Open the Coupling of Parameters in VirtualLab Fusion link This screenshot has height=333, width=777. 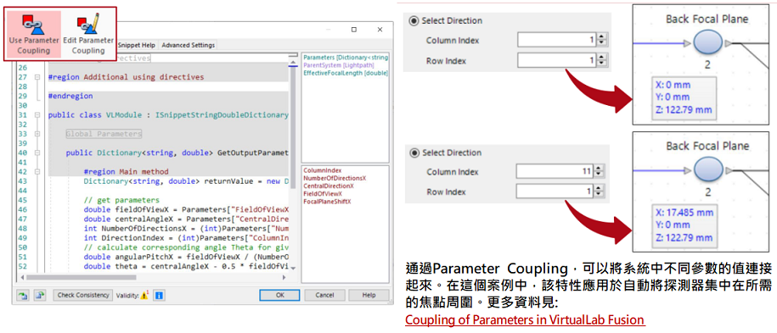click(x=525, y=319)
